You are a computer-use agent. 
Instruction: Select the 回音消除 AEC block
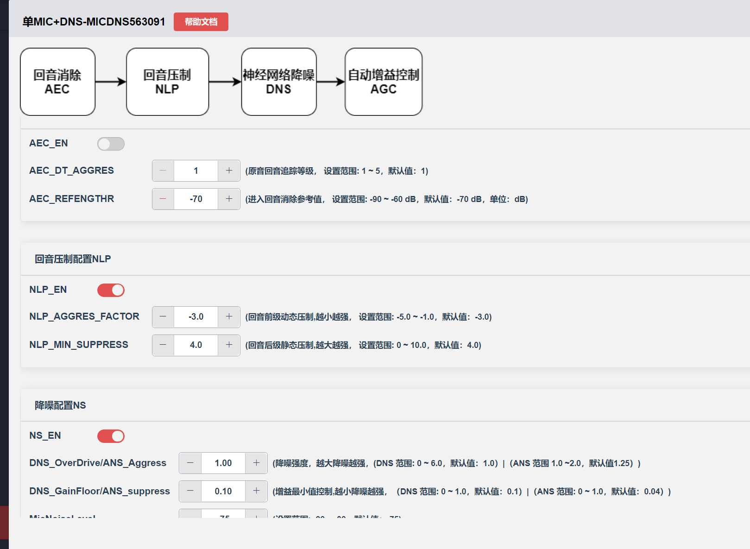coord(58,82)
